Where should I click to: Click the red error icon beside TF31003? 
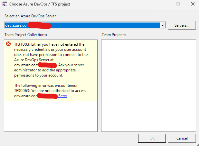pyautogui.click(x=8, y=44)
